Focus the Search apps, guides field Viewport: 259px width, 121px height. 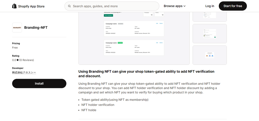pos(112,6)
